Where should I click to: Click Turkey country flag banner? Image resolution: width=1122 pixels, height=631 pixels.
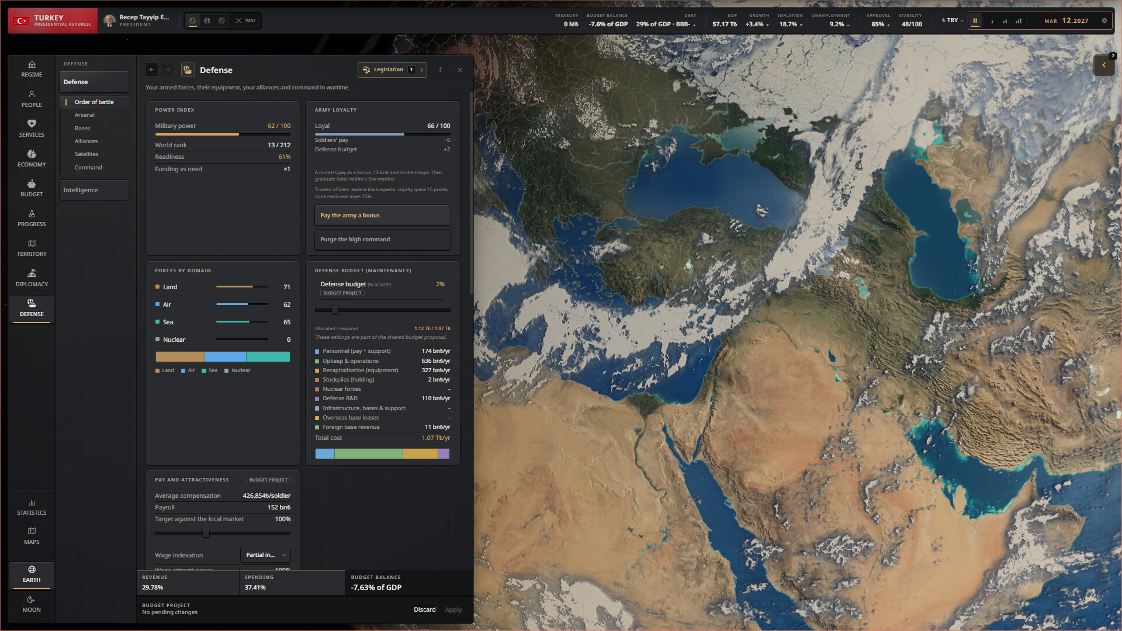[53, 20]
